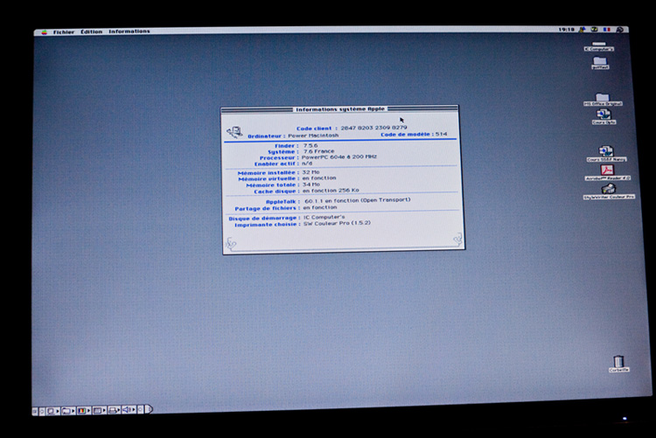Select the Cours SSIAF Nancy document icon
The height and width of the screenshot is (438, 656).
[605, 152]
